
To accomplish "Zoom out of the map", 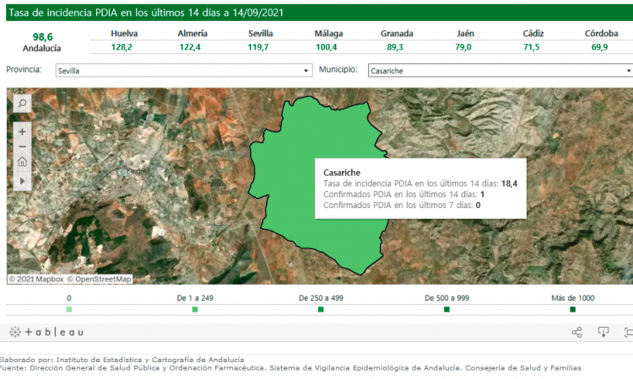I will point(22,147).
